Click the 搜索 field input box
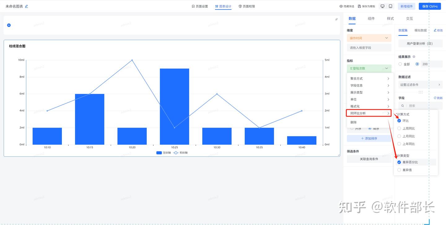Image resolution: width=446 pixels, height=225 pixels. (420, 106)
